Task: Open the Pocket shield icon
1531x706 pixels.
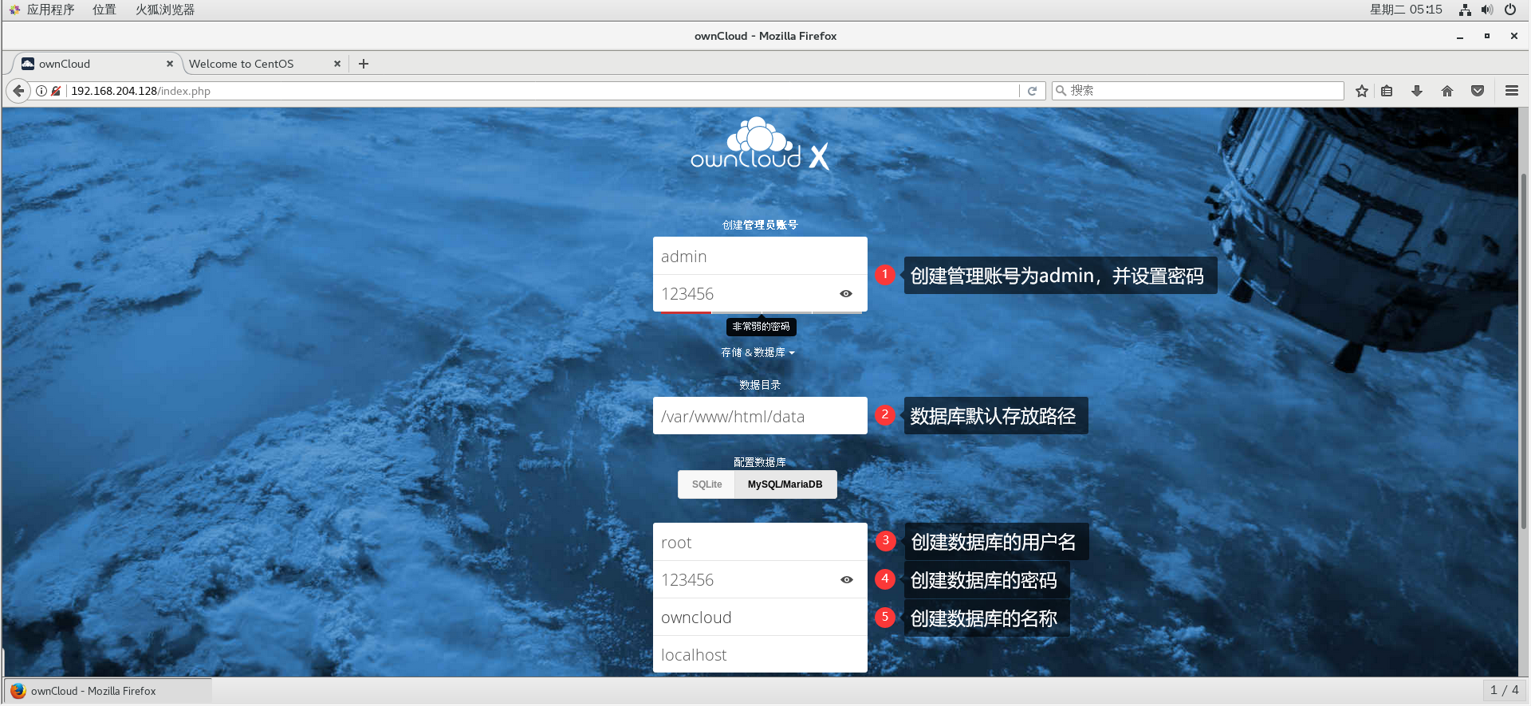Action: (x=1478, y=91)
